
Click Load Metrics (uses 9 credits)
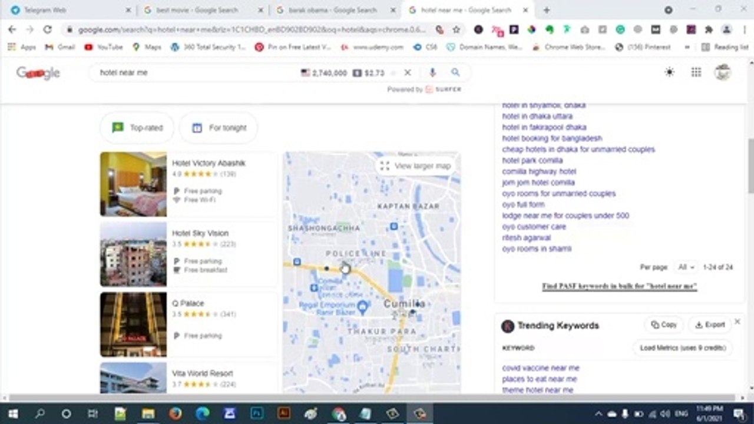683,348
